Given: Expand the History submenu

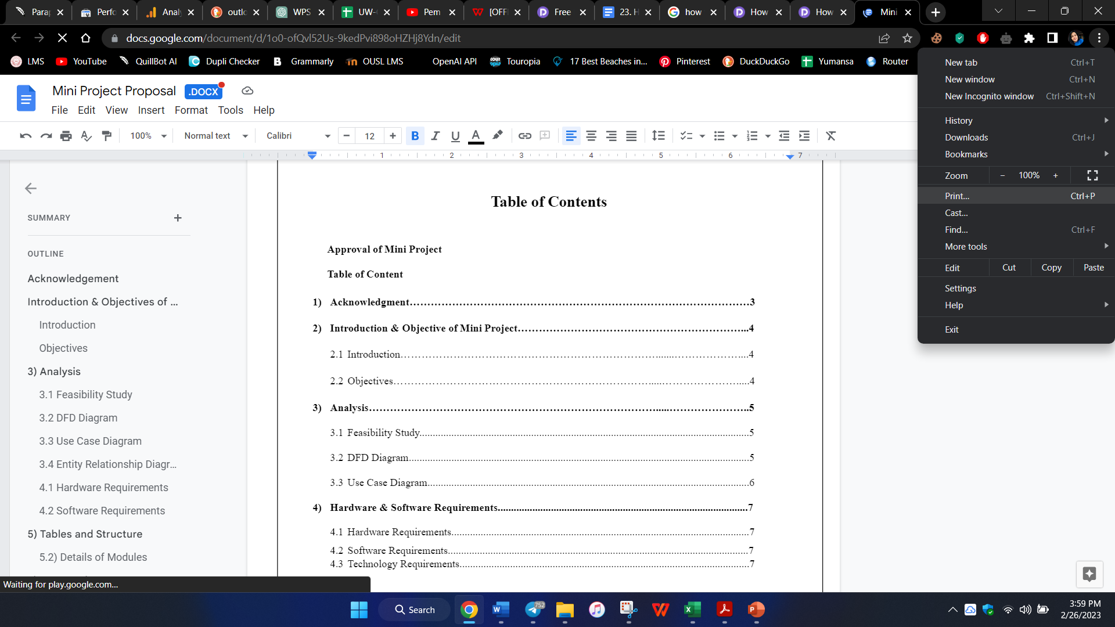Looking at the screenshot, I should (x=958, y=120).
